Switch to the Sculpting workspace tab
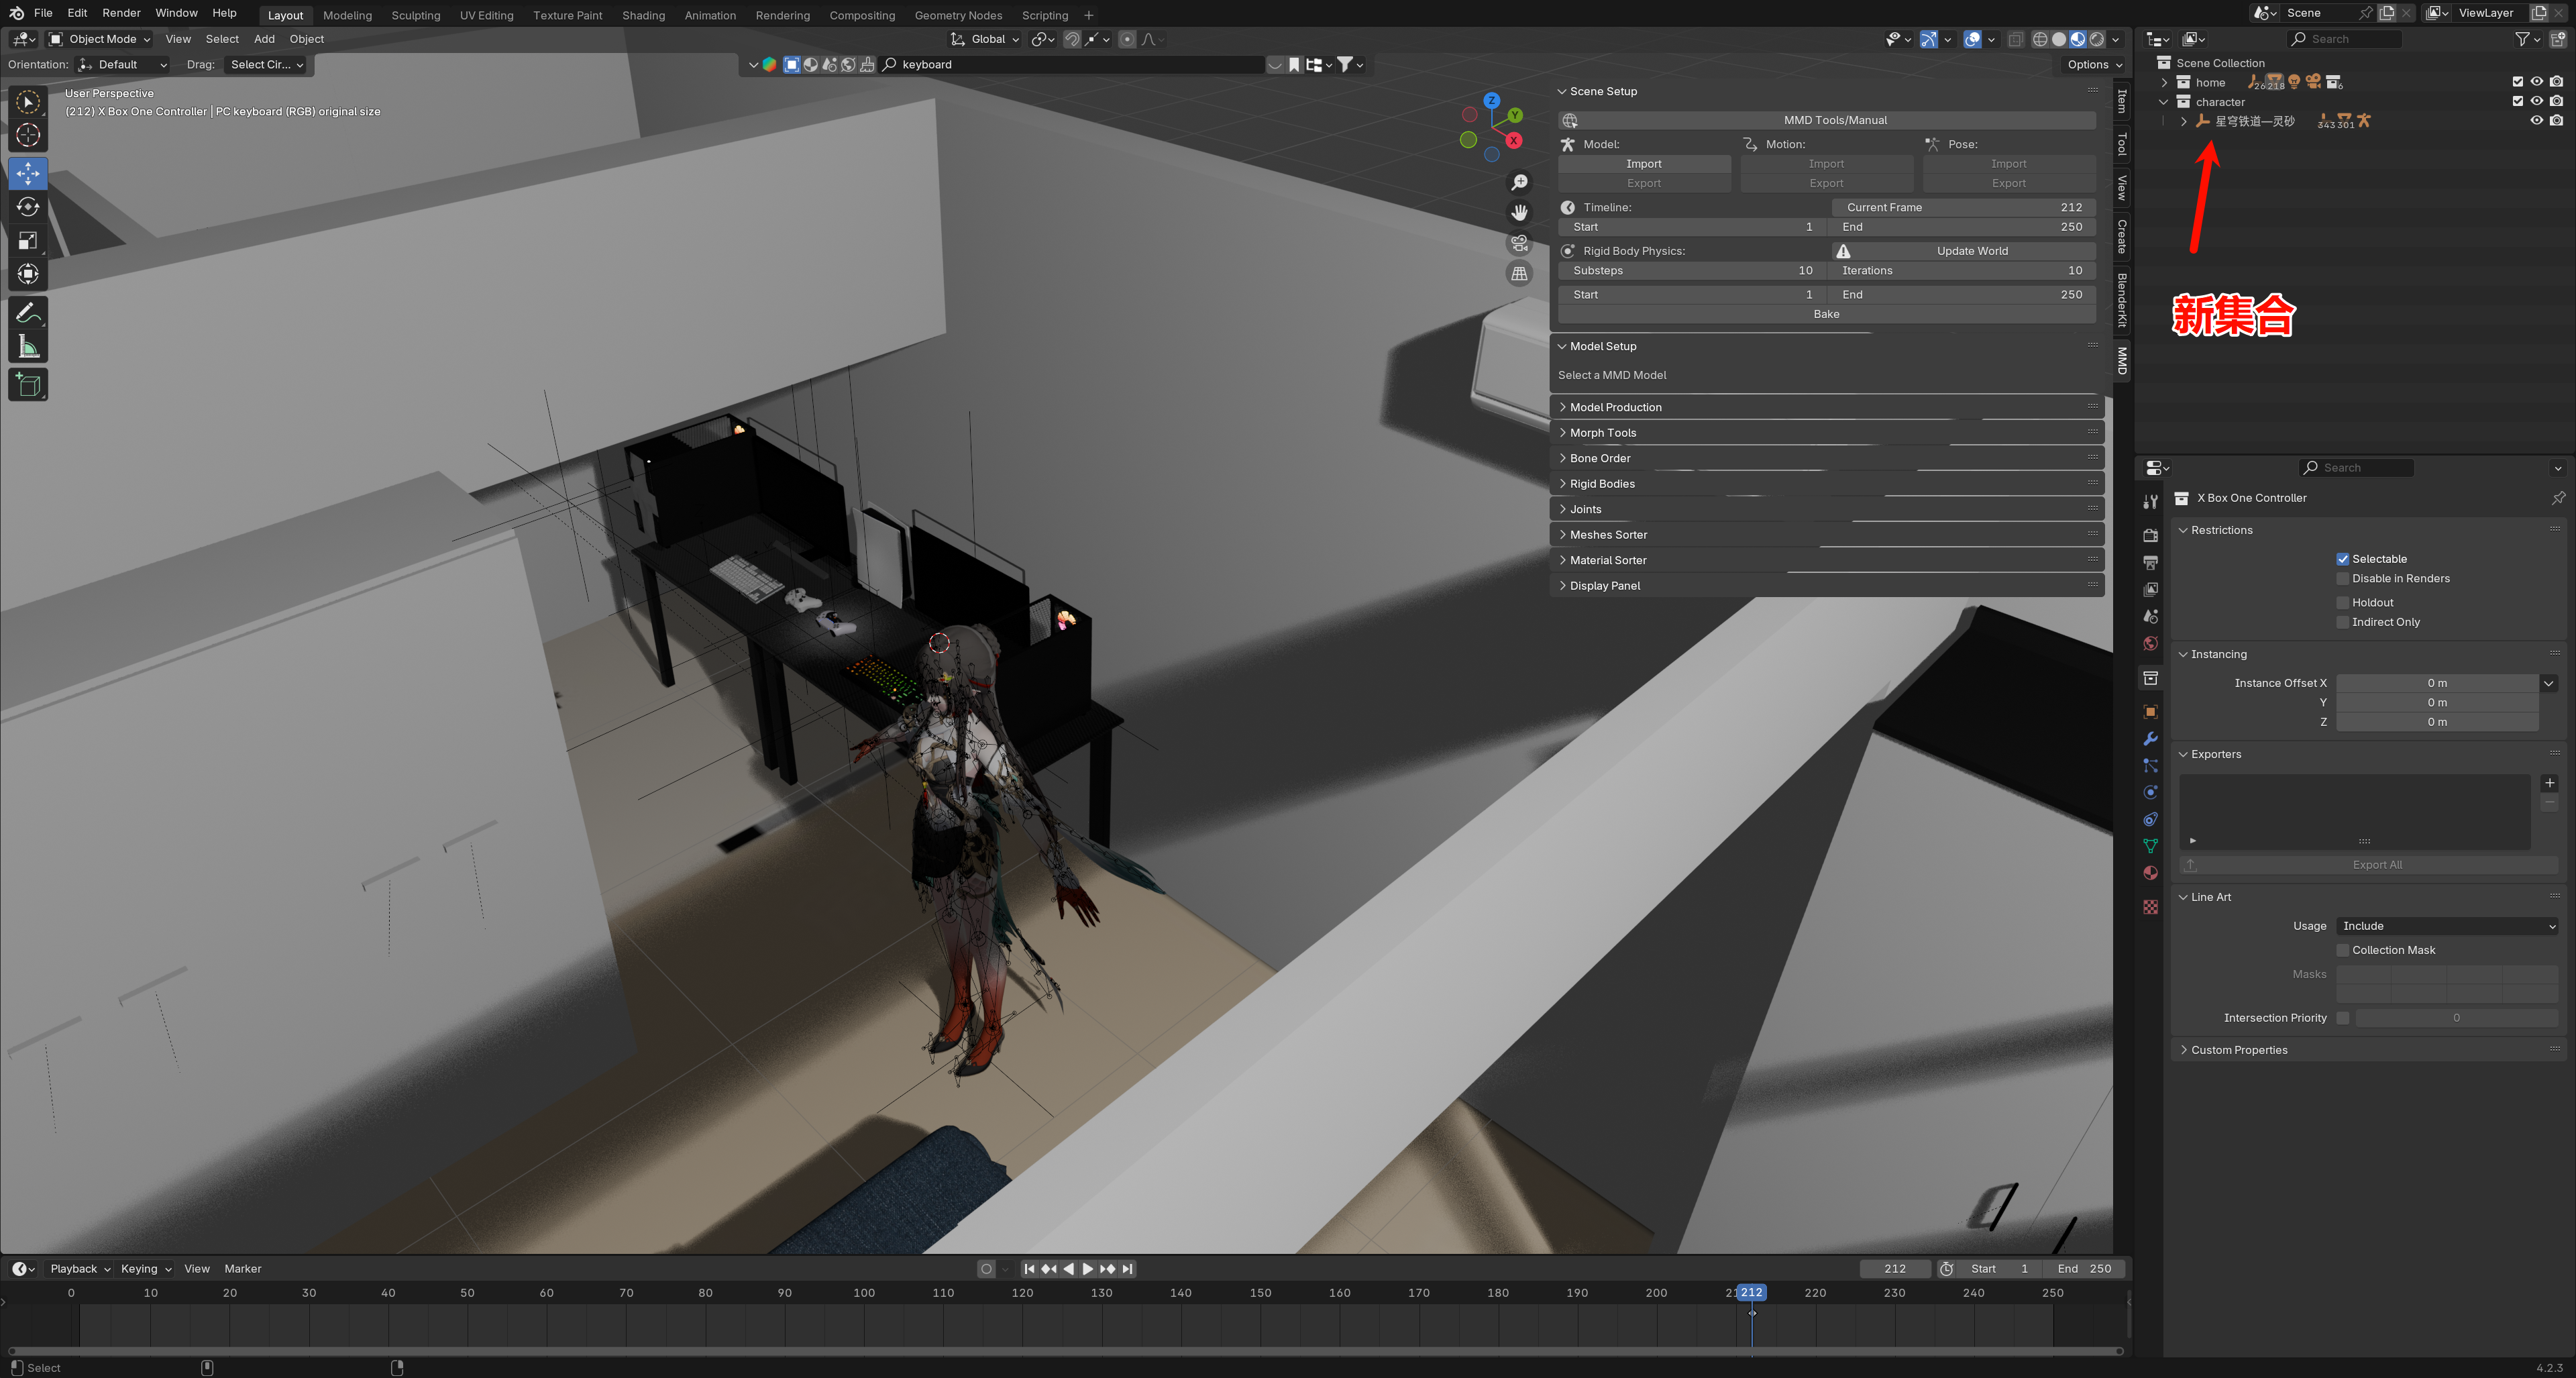Viewport: 2576px width, 1378px height. click(415, 15)
